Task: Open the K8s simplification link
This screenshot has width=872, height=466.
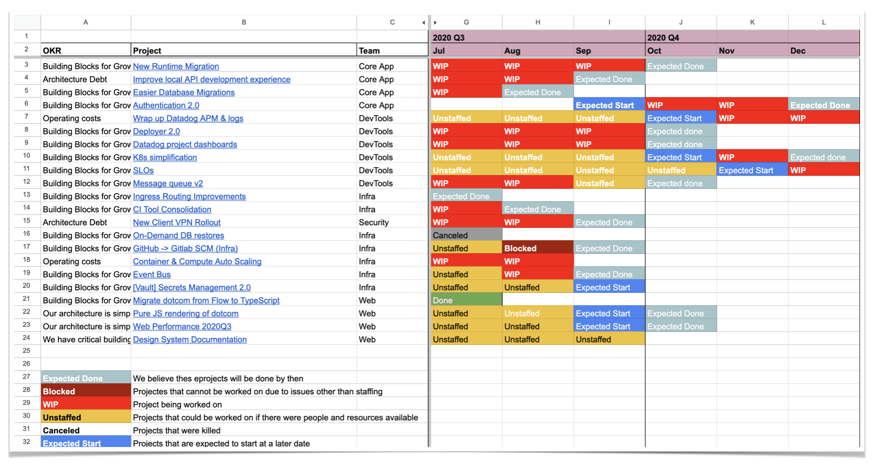Action: tap(165, 157)
